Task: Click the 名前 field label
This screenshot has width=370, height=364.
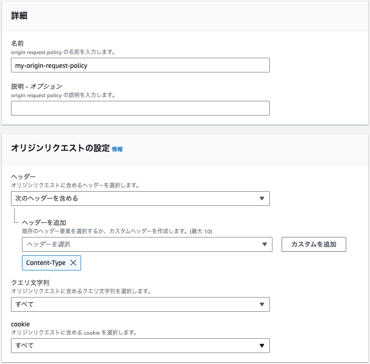Action: (x=17, y=44)
